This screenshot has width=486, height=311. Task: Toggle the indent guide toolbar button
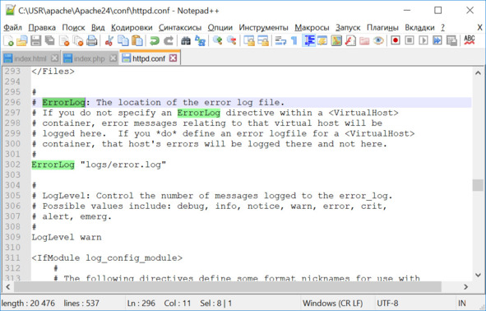(x=309, y=40)
